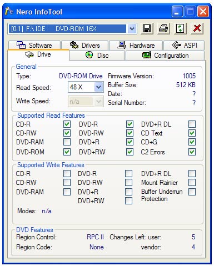The height and width of the screenshot is (266, 214).
Task: Toggle CD-RW write feature checkbox
Action: point(67,183)
